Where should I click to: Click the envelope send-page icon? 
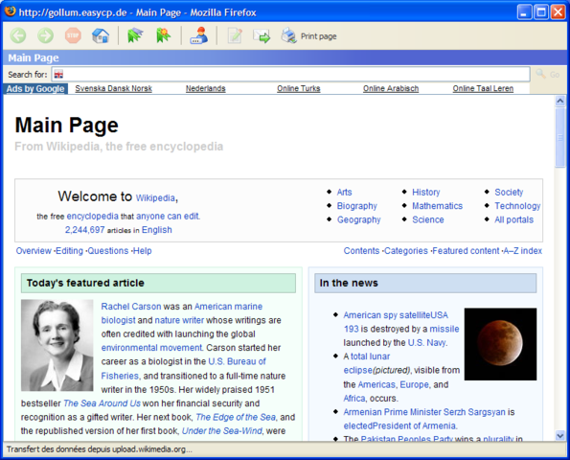point(262,36)
